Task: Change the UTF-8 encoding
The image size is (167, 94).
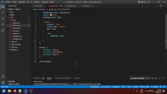Action: (x=123, y=87)
